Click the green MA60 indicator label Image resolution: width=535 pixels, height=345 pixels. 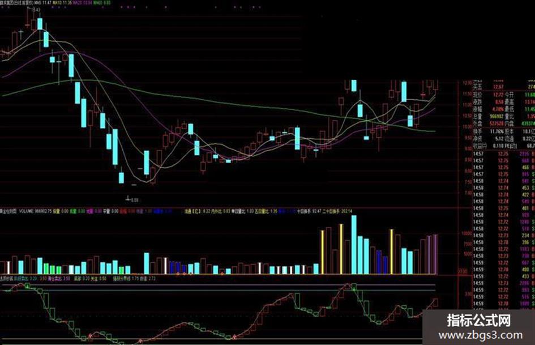pos(102,3)
